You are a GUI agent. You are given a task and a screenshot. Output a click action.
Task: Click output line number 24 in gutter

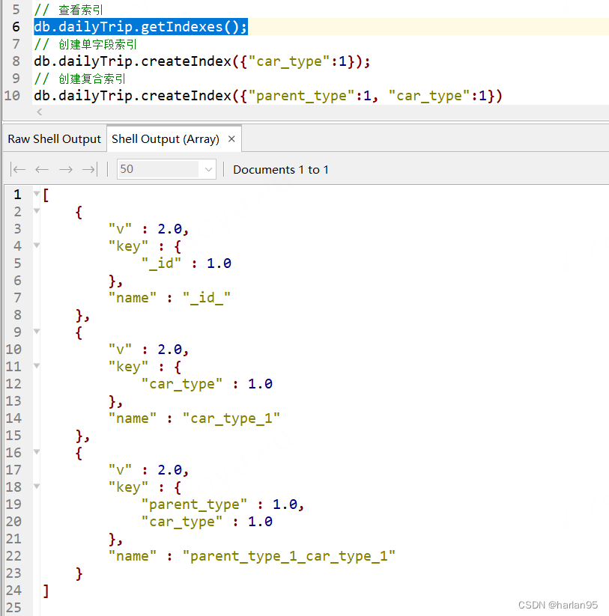pyautogui.click(x=13, y=591)
